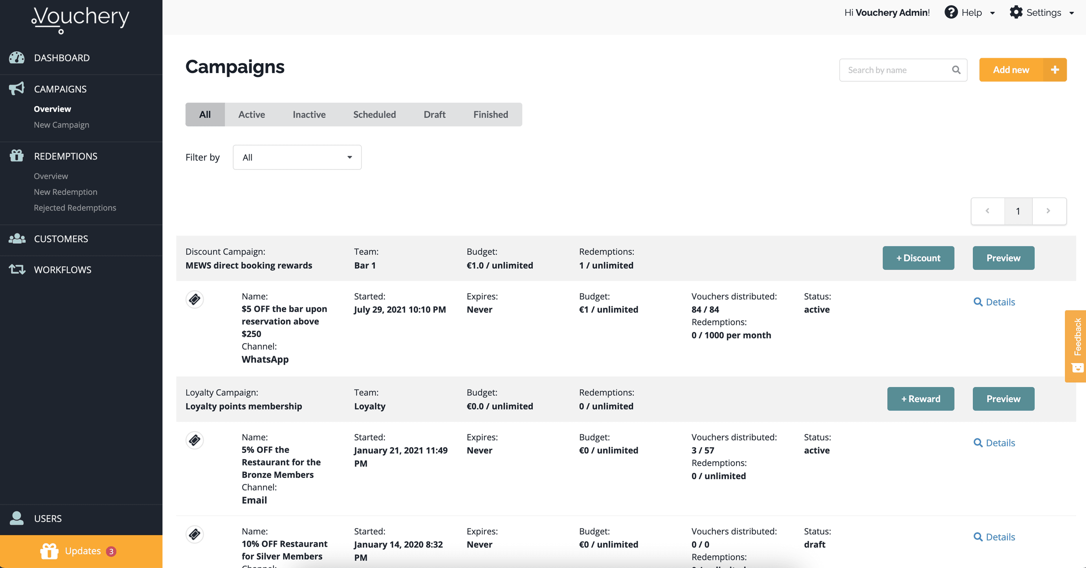The image size is (1086, 568).
Task: Switch to the Active campaigns tab
Action: (251, 114)
